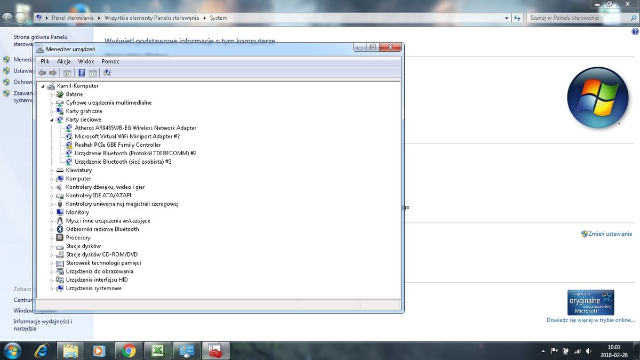The image size is (640, 360).
Task: Open the Widok menu
Action: (86, 61)
